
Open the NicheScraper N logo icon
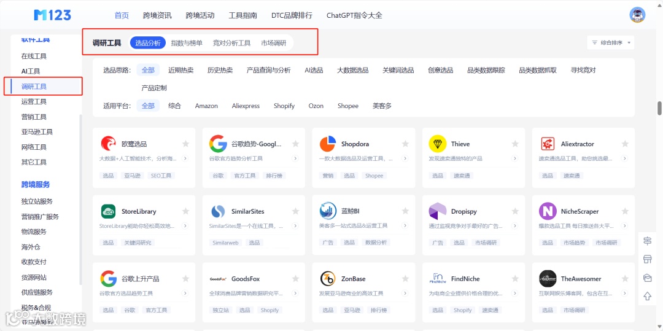coord(548,211)
